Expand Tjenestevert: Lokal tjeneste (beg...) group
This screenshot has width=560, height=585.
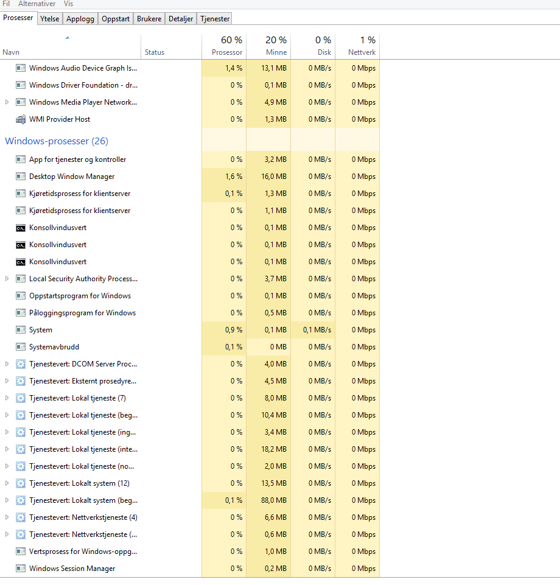(x=7, y=415)
